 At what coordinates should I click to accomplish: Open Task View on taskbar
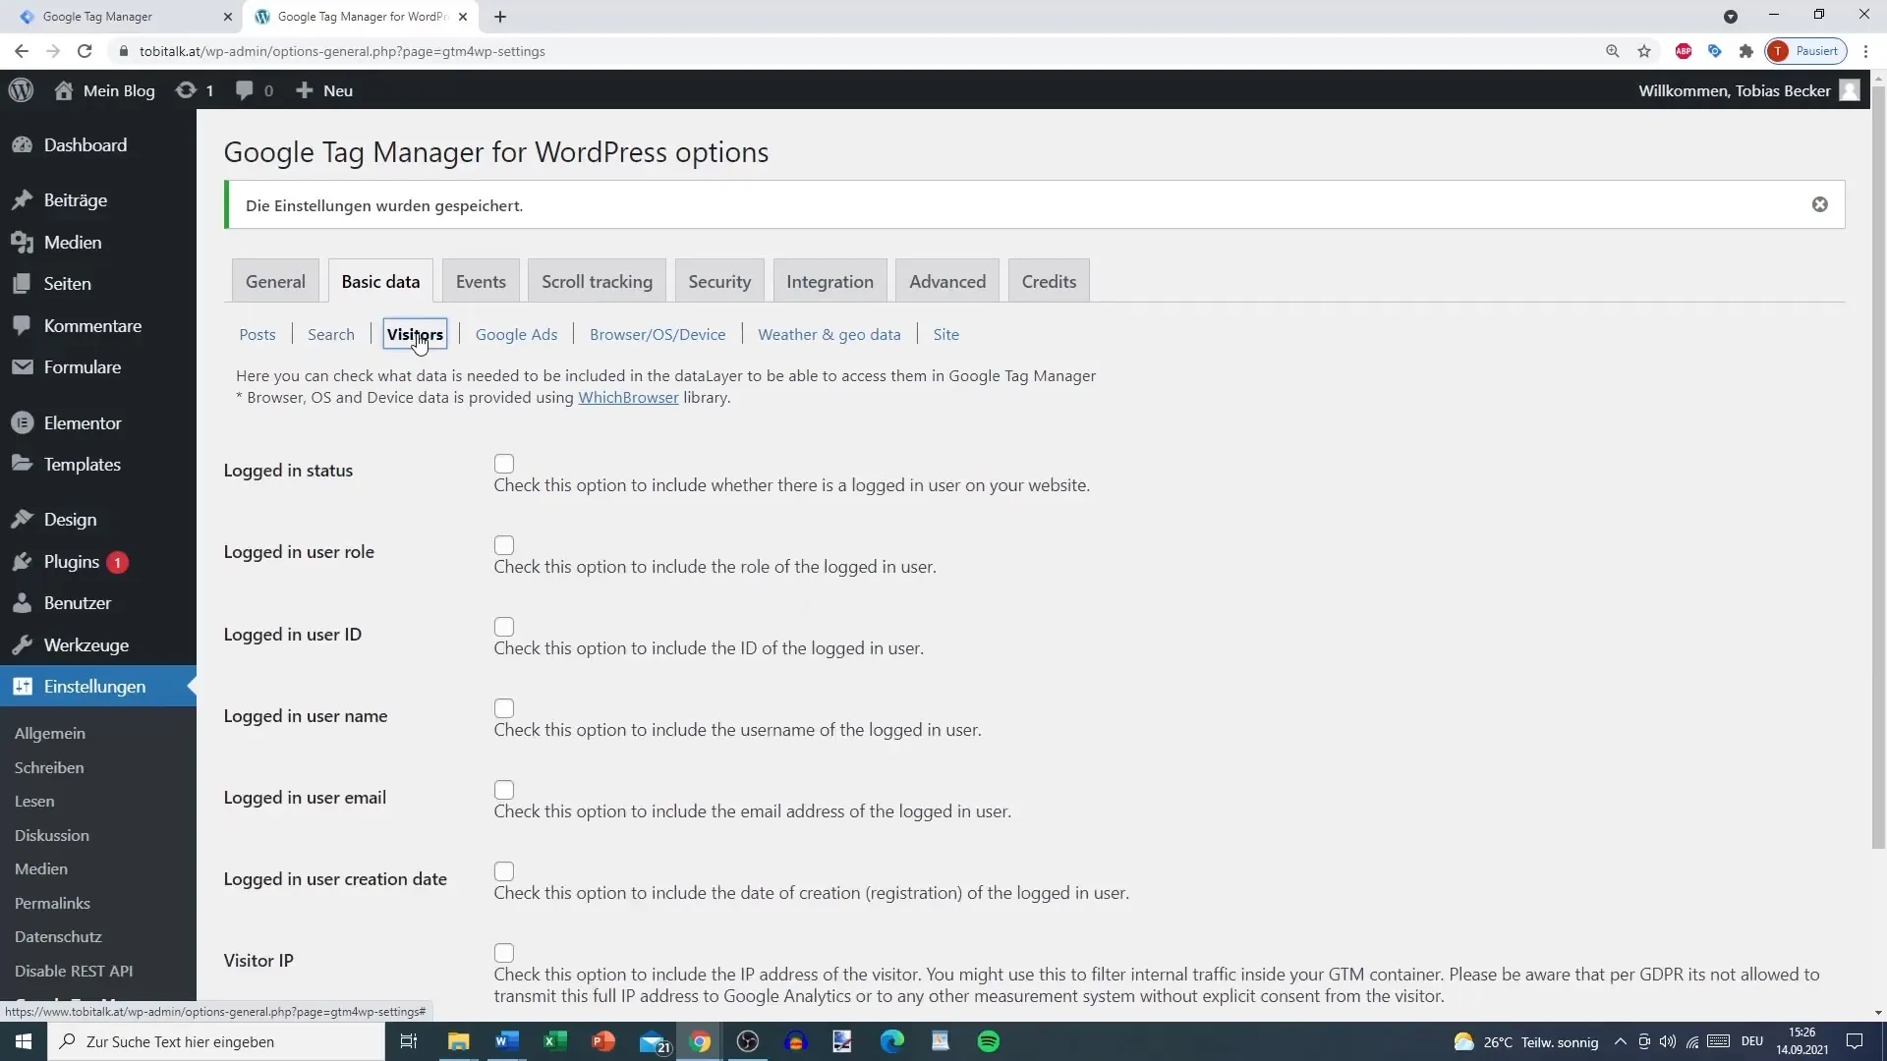(409, 1041)
